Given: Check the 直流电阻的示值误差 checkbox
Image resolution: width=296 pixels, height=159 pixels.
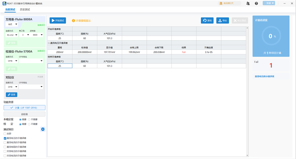Looking at the screenshot, I should pos(5,147).
